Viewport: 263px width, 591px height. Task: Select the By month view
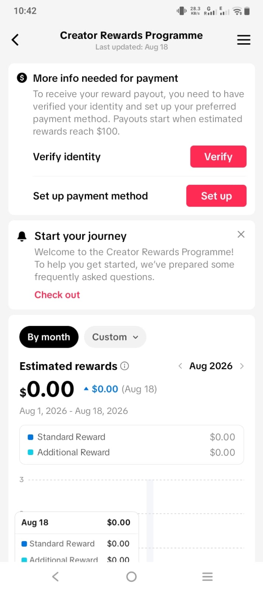click(x=49, y=337)
